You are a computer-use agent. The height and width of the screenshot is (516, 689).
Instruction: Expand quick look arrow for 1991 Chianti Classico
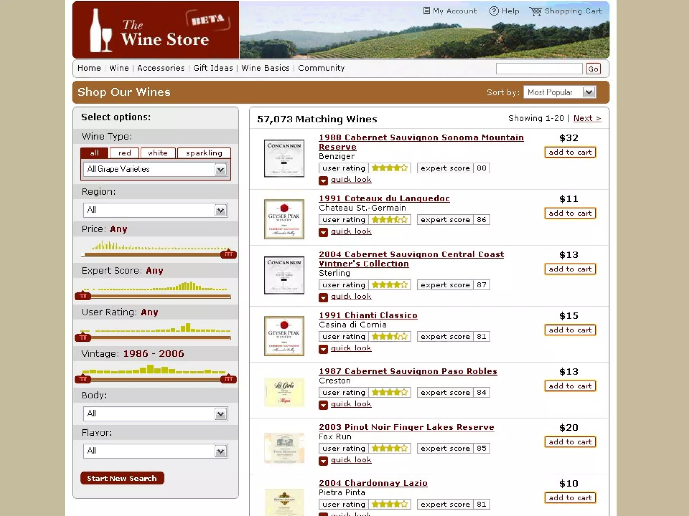pos(323,349)
